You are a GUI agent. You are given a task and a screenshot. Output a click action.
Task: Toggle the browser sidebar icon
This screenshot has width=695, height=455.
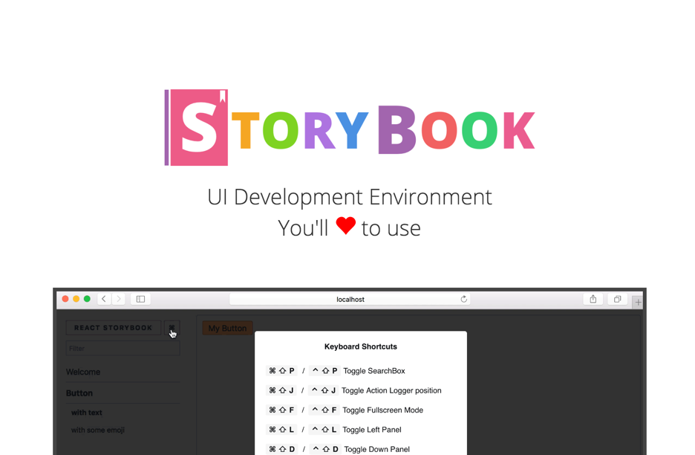[x=140, y=299]
